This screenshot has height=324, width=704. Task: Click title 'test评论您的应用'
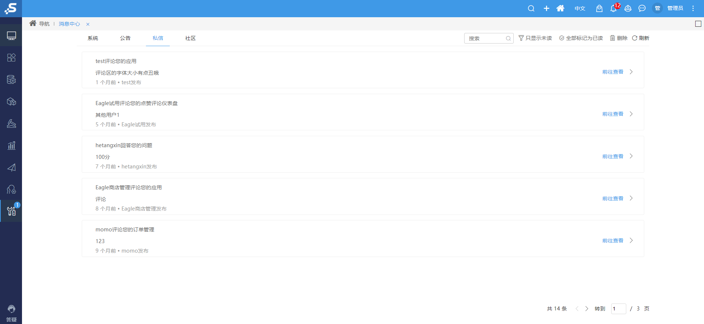pyautogui.click(x=116, y=61)
